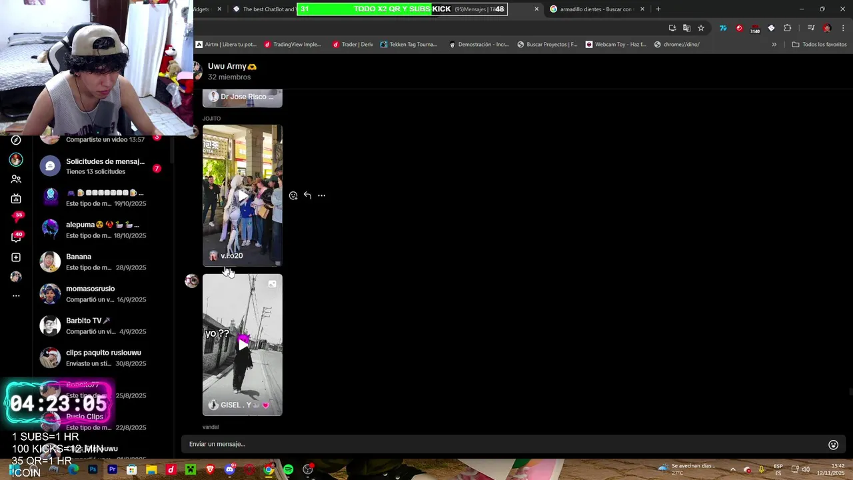The height and width of the screenshot is (480, 853).
Task: Click the 32 miembros member count
Action: click(229, 77)
